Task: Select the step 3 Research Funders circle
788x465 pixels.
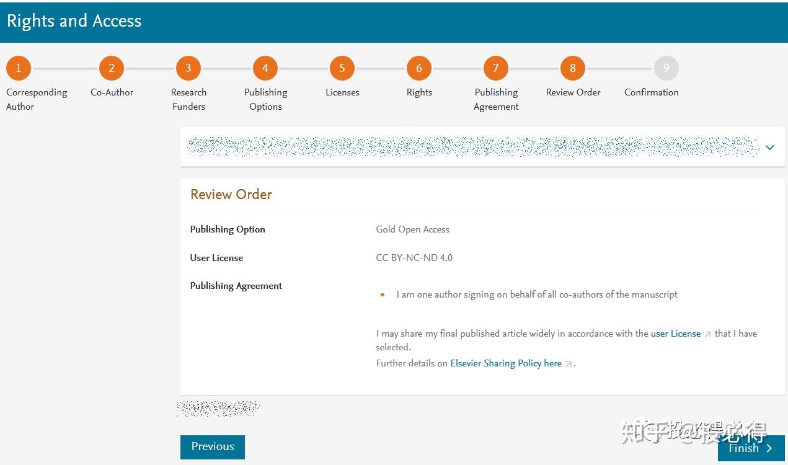Action: coord(188,68)
